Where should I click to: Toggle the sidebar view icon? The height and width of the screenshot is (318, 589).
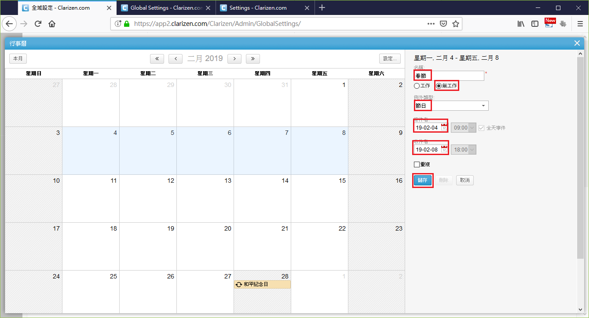click(x=535, y=24)
